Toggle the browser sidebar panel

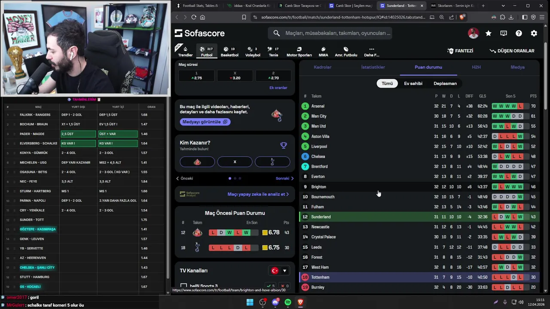click(525, 17)
